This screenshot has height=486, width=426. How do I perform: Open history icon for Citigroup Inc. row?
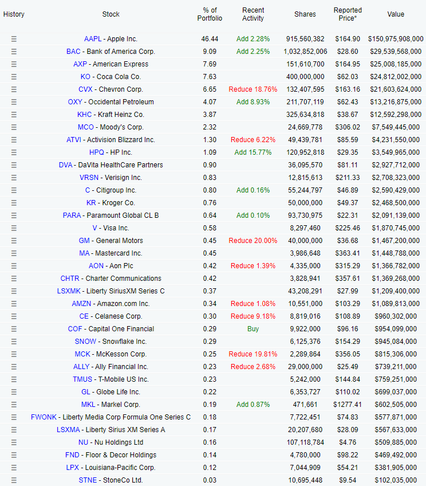pyautogui.click(x=14, y=190)
